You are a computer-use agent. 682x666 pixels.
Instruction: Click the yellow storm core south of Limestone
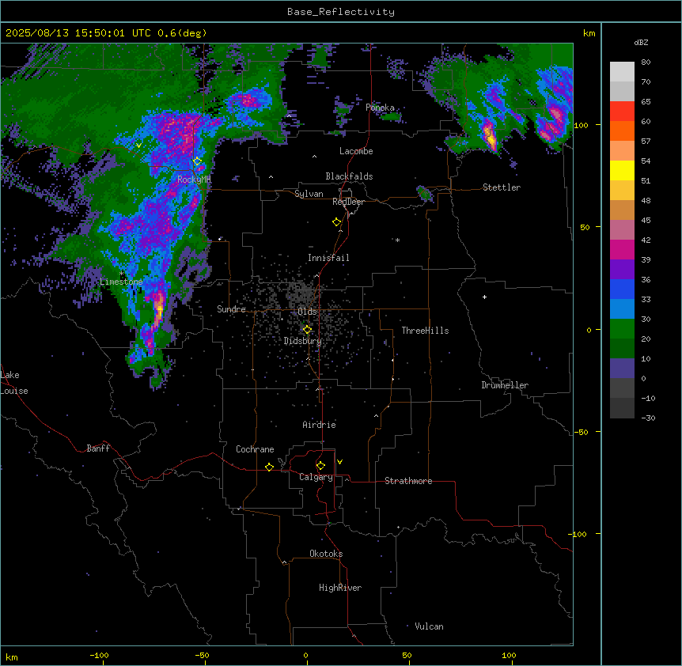tap(160, 308)
